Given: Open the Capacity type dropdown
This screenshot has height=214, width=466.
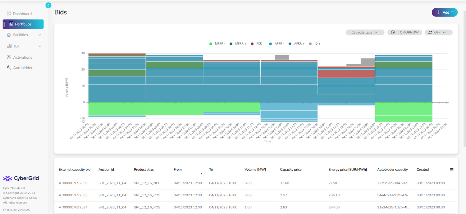Looking at the screenshot, I should pyautogui.click(x=365, y=33).
